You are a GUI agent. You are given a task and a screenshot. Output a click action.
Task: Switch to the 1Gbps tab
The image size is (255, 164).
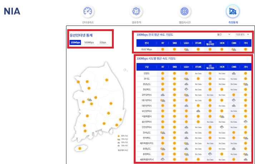coord(103,42)
